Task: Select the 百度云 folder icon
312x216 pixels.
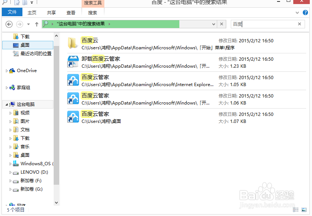Action: point(72,43)
